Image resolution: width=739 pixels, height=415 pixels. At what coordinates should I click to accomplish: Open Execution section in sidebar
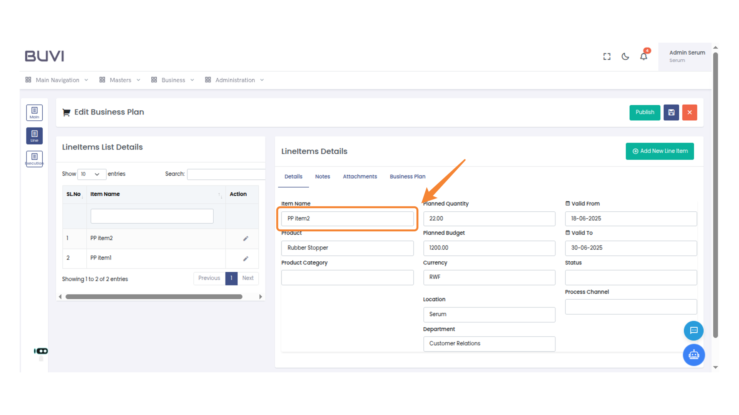click(x=34, y=159)
